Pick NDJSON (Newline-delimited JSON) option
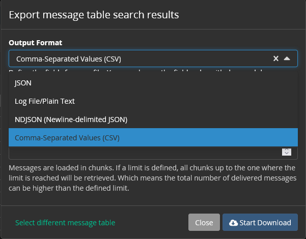The height and width of the screenshot is (239, 306). point(153,119)
